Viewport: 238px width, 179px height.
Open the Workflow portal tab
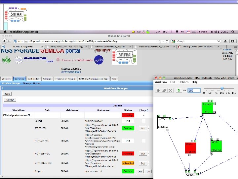pos(20,79)
